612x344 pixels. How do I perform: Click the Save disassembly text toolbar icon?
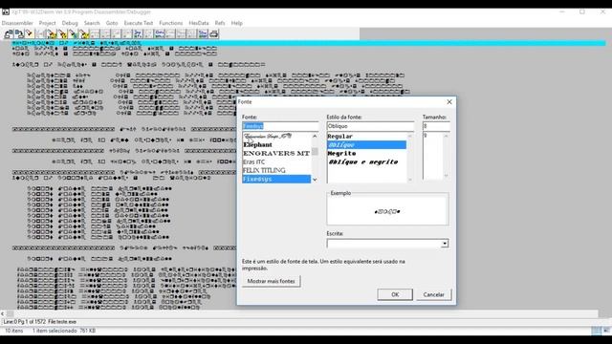tap(19, 34)
